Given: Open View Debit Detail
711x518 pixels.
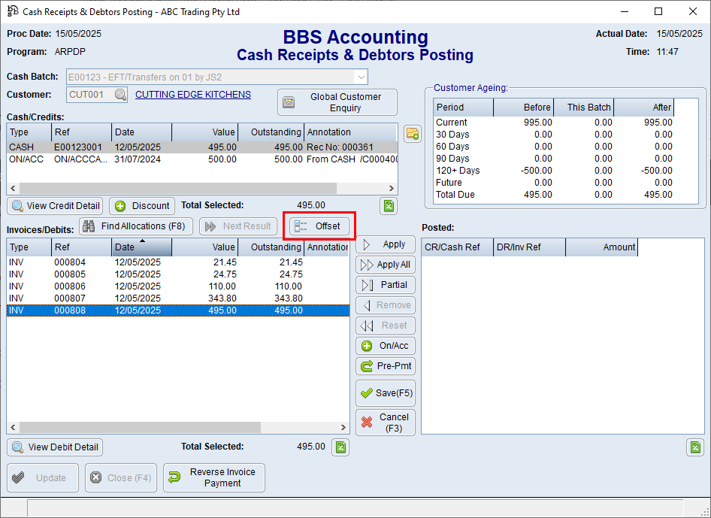Looking at the screenshot, I should click(54, 447).
